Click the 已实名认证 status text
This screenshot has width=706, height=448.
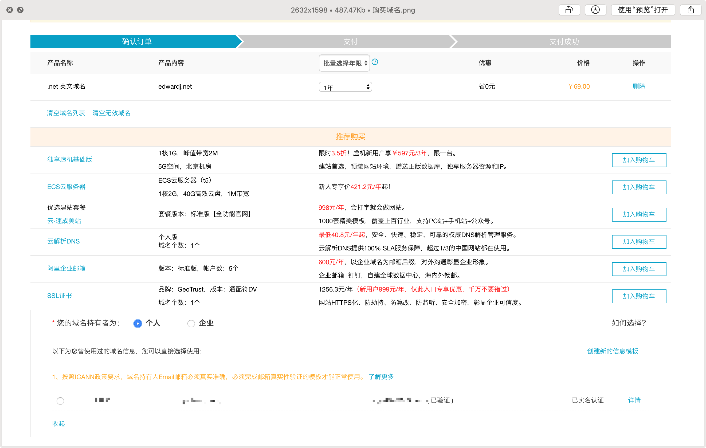[587, 400]
